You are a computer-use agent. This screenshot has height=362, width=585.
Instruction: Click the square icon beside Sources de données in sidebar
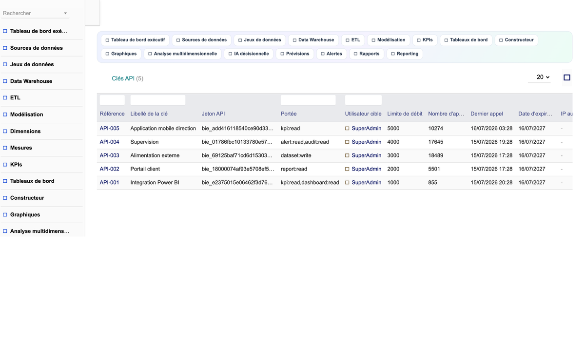coord(5,48)
